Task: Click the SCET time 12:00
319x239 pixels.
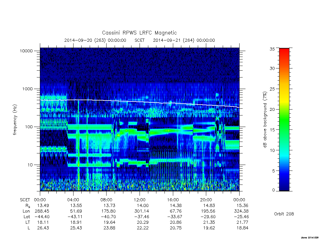Action: tap(140, 200)
